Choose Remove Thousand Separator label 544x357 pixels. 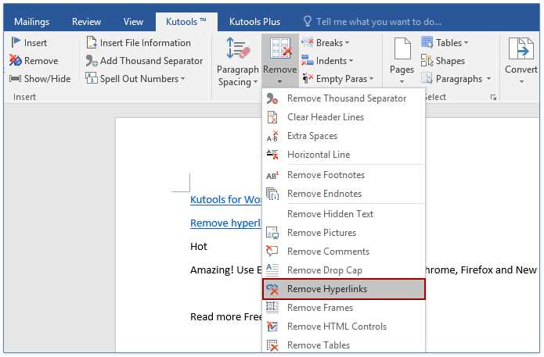coord(347,98)
